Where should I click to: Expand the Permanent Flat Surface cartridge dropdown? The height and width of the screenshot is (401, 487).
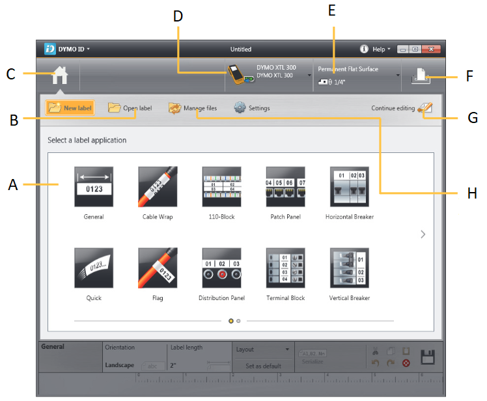(398, 76)
